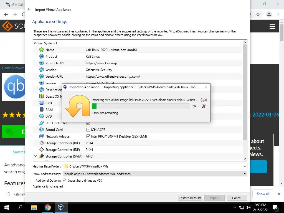Cancel the import with the red X icon
Viewport: 284px width, 213px height.
(x=204, y=106)
